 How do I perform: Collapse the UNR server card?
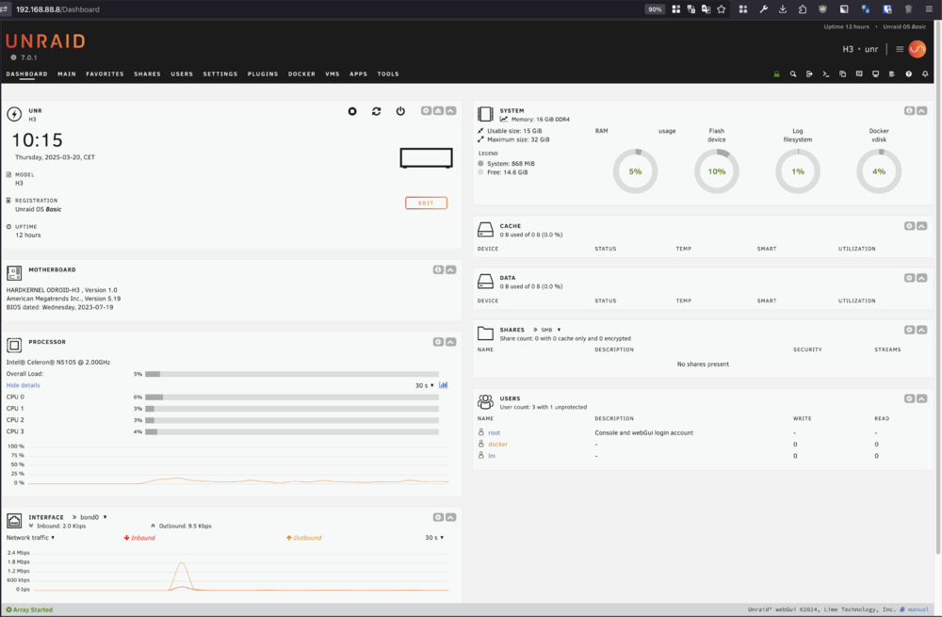pos(450,110)
